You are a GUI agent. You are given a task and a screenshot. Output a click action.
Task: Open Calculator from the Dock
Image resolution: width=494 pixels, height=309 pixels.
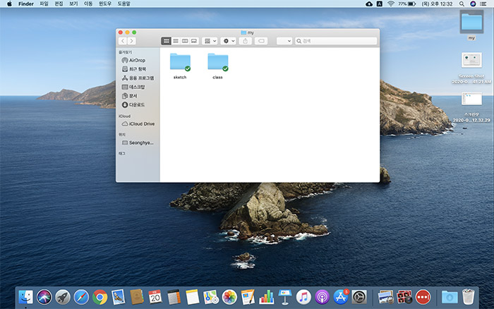(x=174, y=297)
